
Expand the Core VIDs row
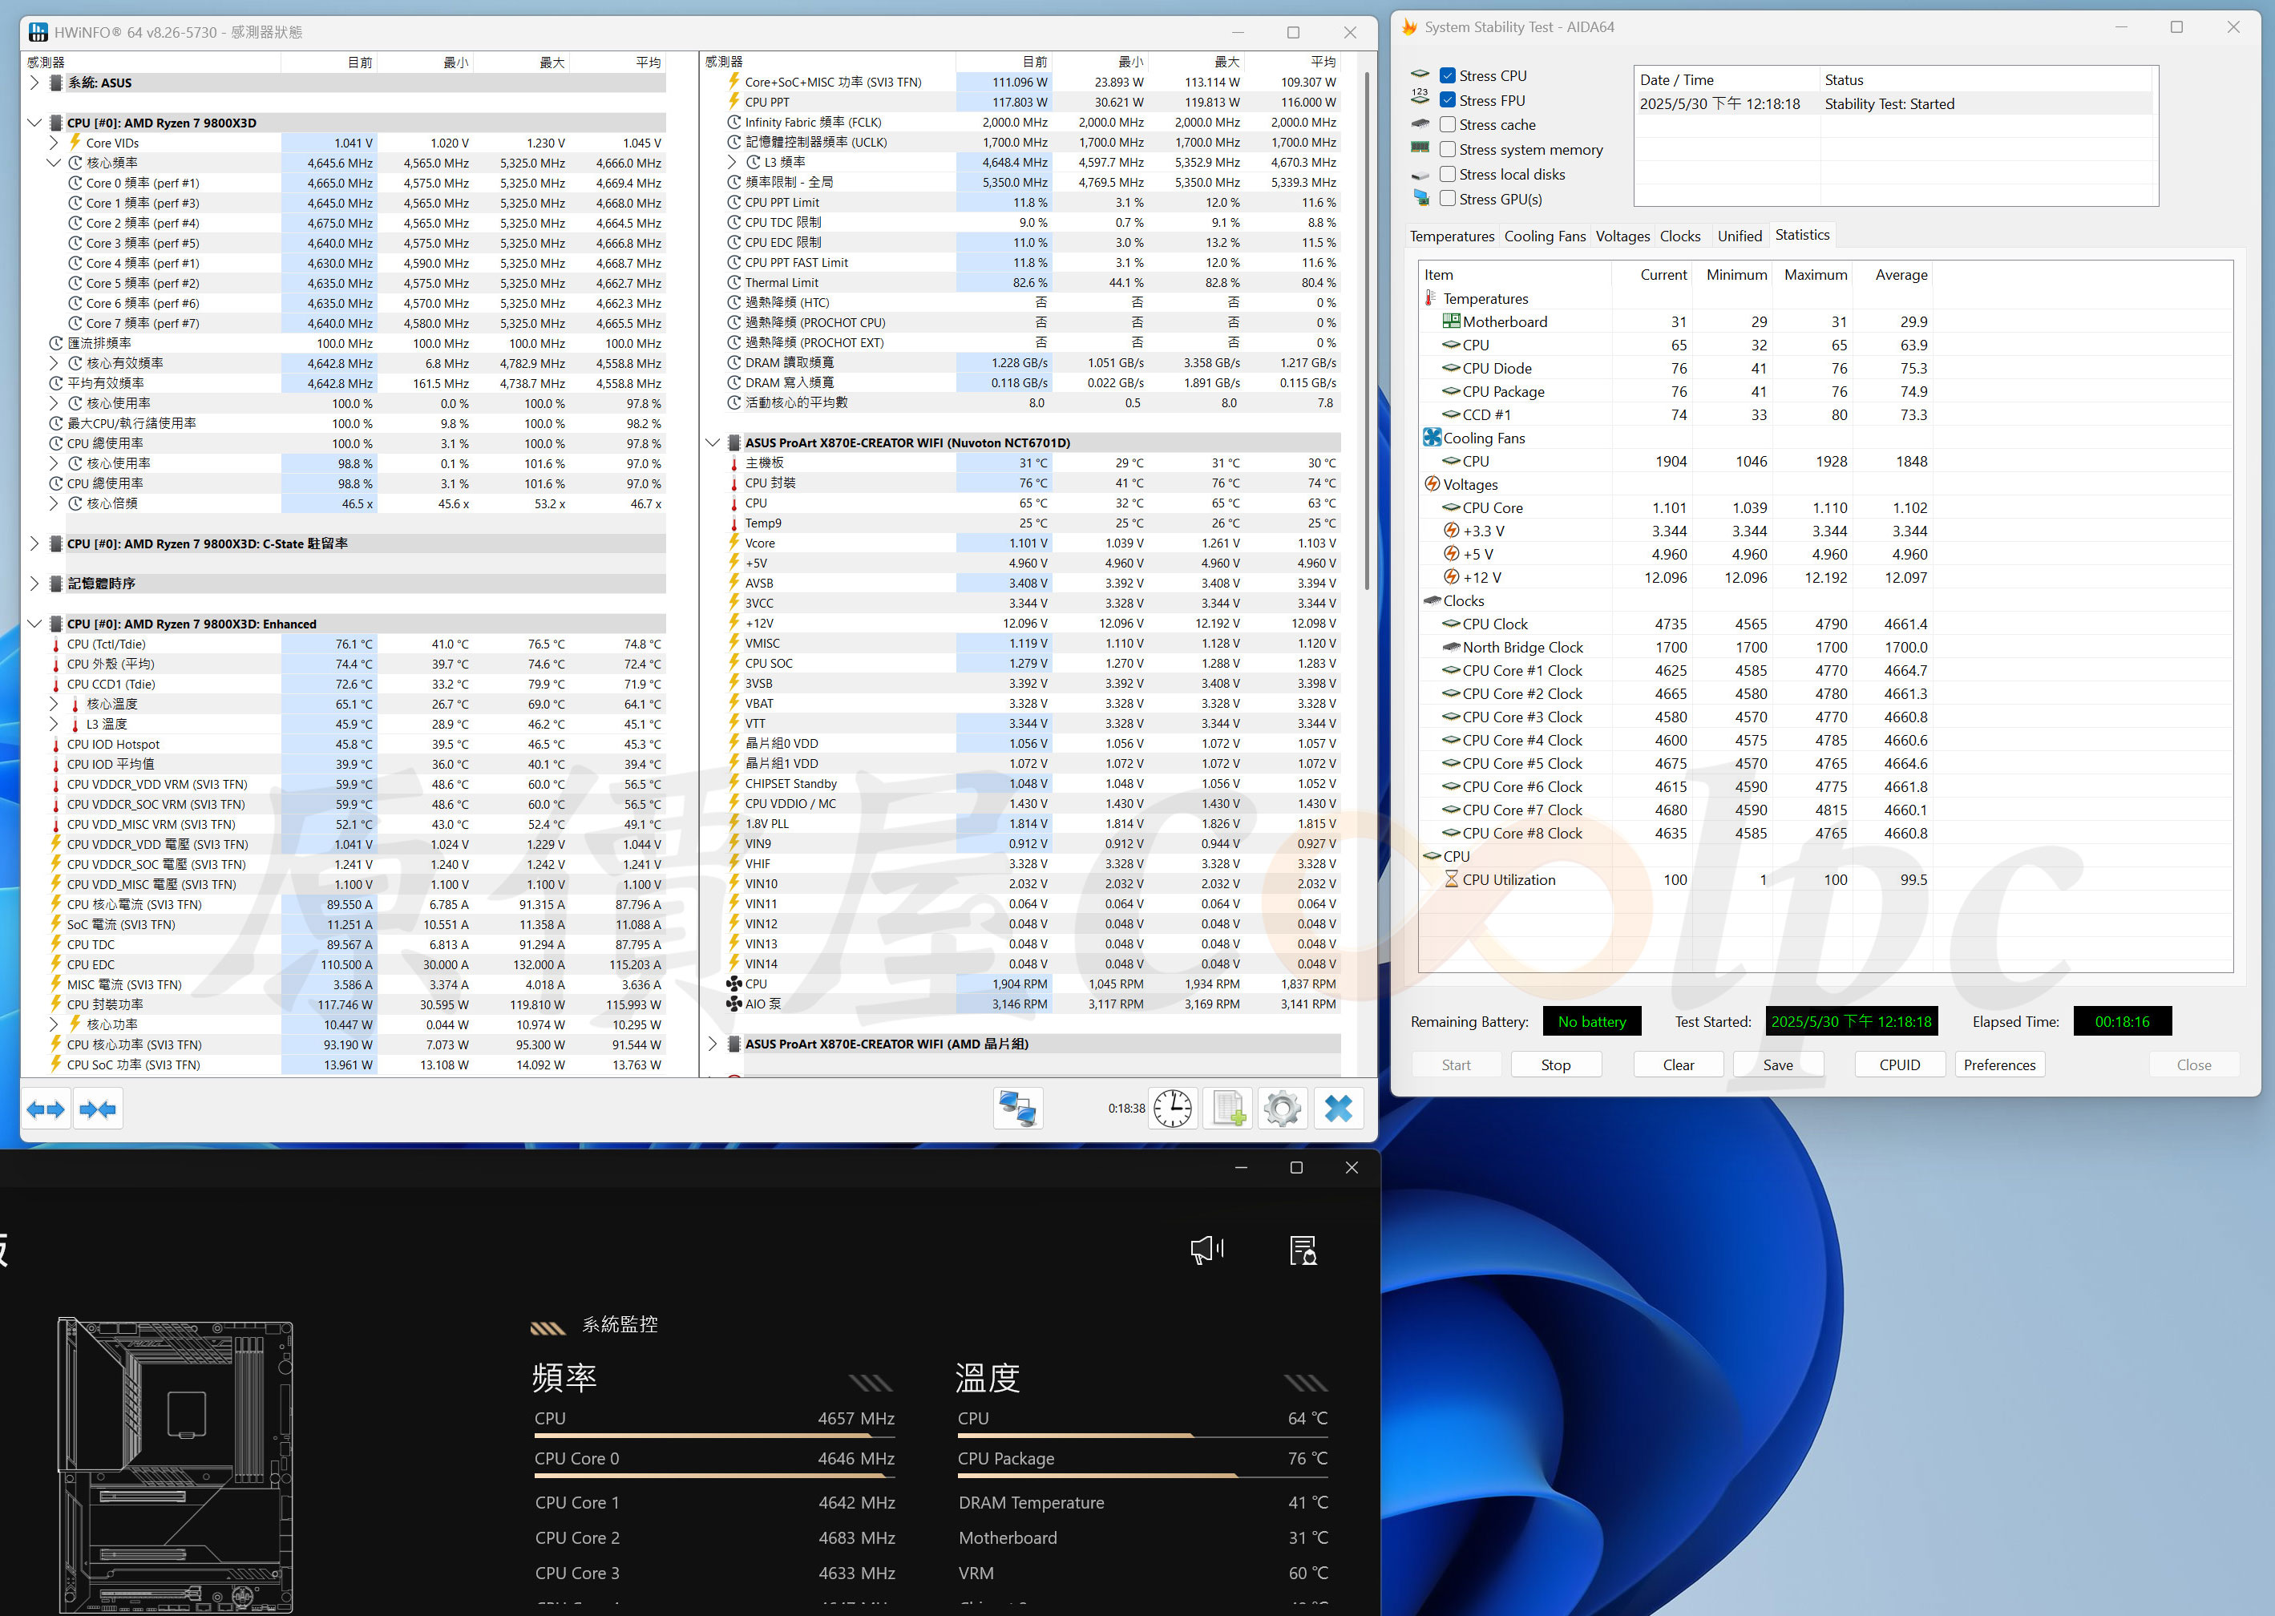[55, 143]
